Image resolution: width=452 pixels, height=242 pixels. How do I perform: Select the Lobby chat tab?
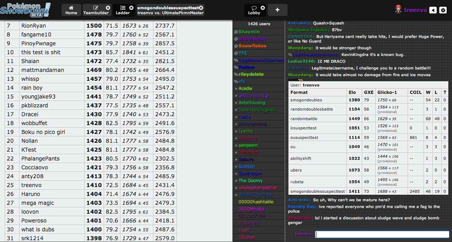254,10
